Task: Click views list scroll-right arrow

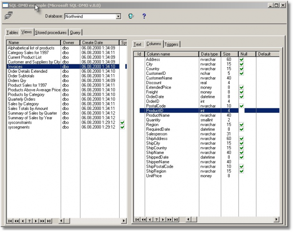Action: [x=124, y=221]
